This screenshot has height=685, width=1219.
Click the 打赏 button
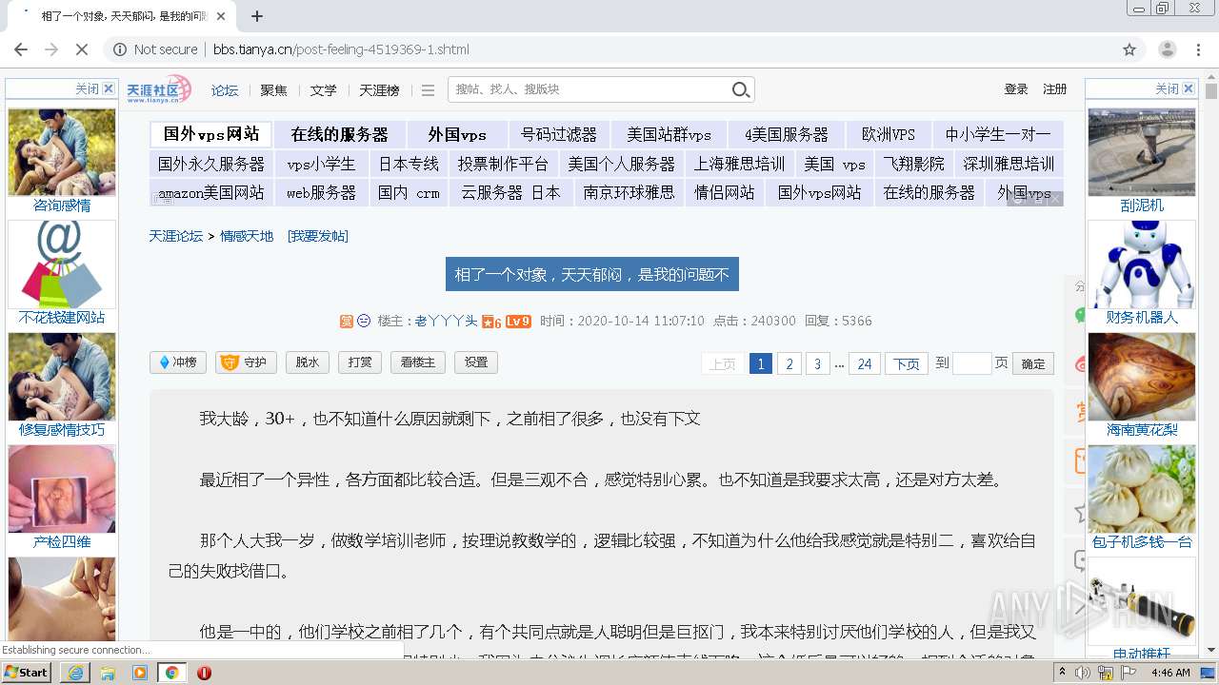[x=360, y=362]
